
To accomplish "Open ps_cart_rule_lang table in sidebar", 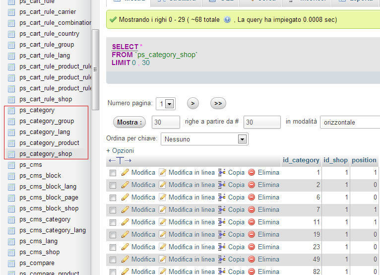I will 45,56.
